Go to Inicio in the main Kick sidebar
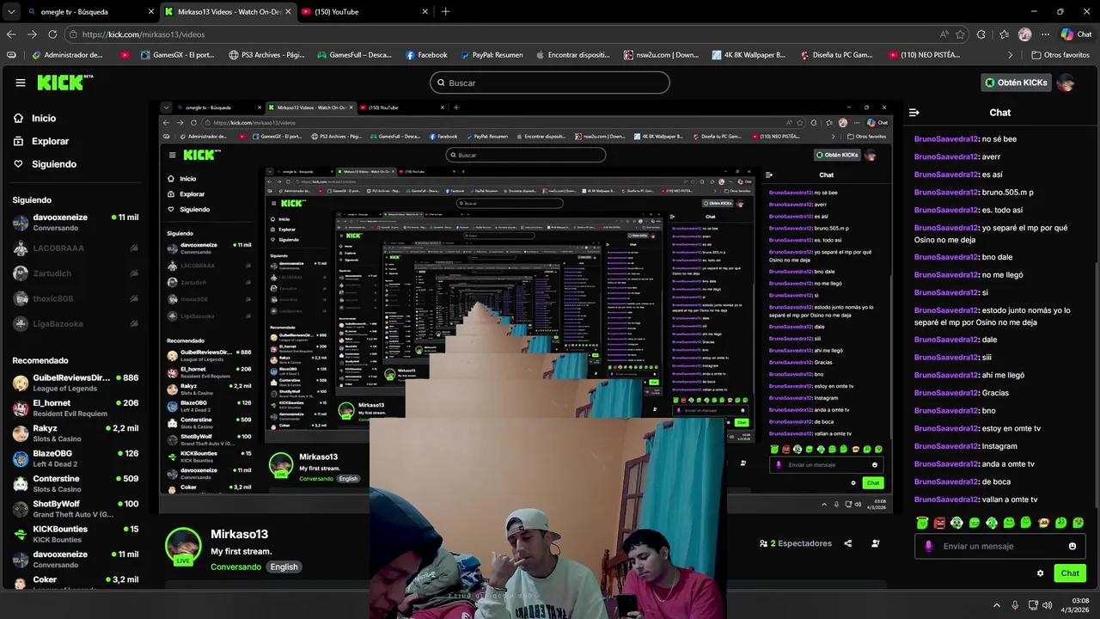The width and height of the screenshot is (1100, 619). pos(35,119)
